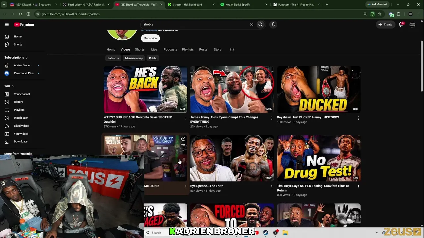Viewport: 424px width, 238px height.
Task: Open the Chrome side panel icon
Action: (28, 14)
